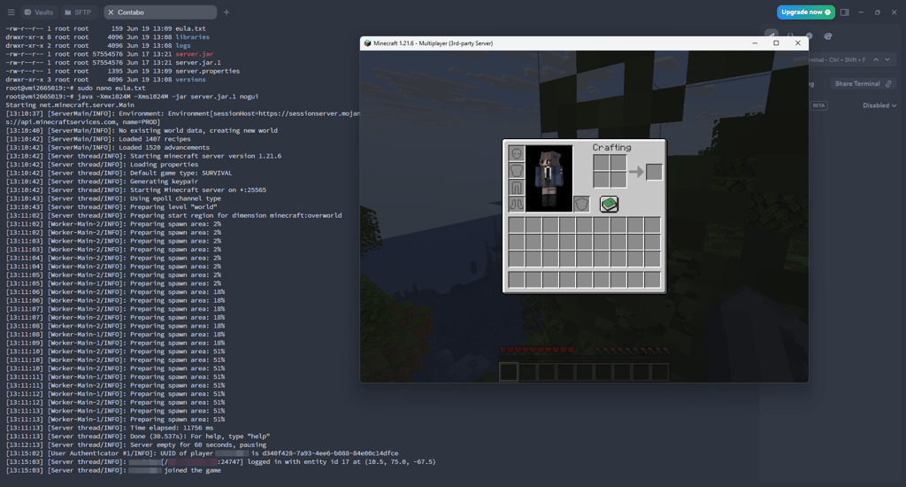Click the empty leggings armor slot
This screenshot has width=906, height=487.
[517, 187]
